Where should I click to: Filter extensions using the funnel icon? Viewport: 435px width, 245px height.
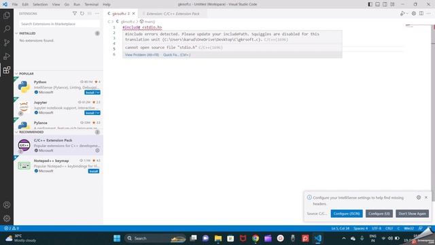74,14
